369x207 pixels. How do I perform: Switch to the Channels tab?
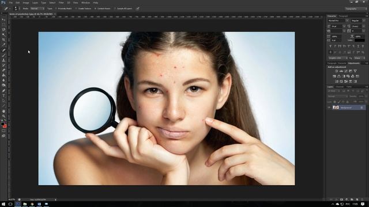[340, 87]
